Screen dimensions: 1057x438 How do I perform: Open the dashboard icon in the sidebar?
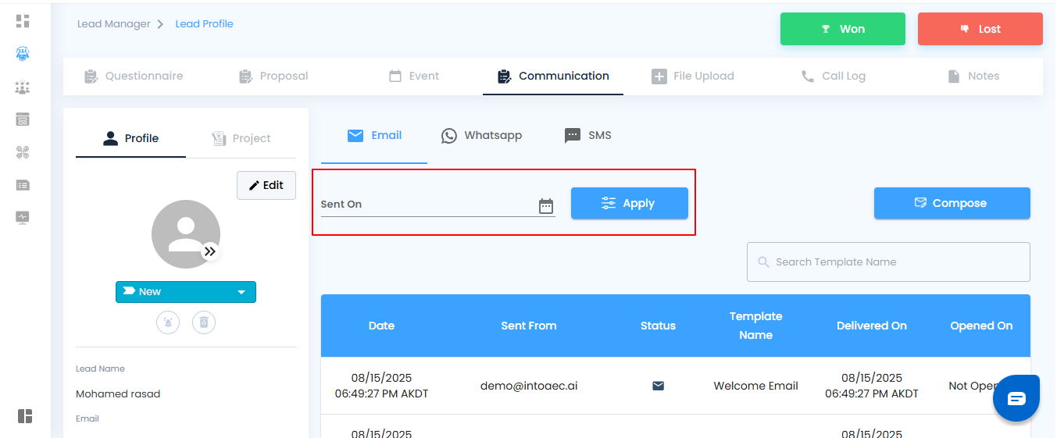pos(23,21)
